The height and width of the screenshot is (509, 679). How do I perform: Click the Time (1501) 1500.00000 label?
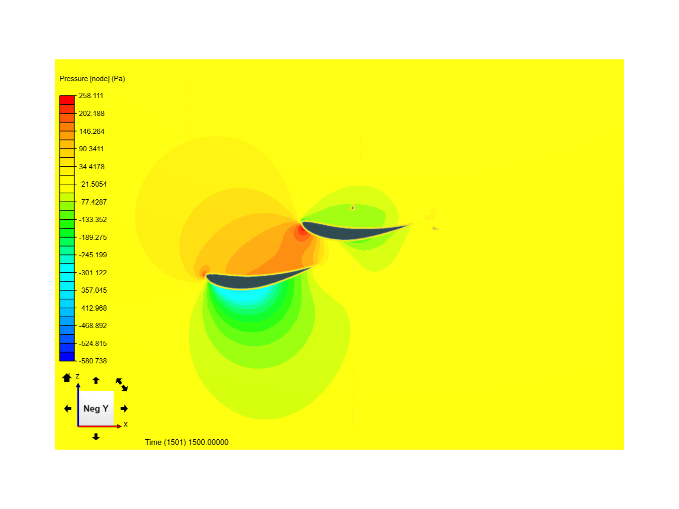point(187,442)
